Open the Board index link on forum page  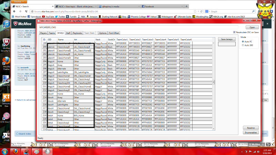click(25, 134)
